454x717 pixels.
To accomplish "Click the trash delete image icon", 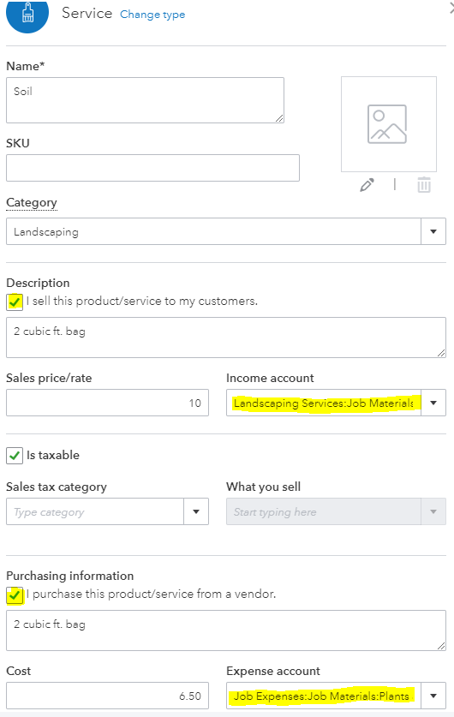I will 424,185.
